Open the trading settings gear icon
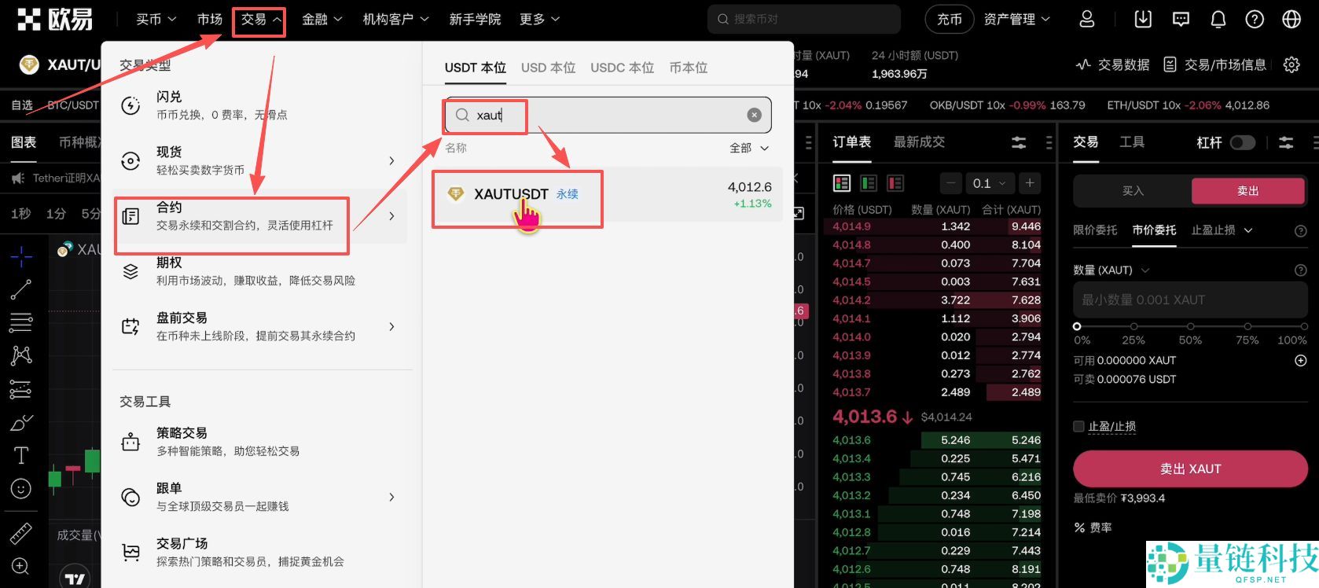Screen dimensions: 1319x588 point(1291,64)
